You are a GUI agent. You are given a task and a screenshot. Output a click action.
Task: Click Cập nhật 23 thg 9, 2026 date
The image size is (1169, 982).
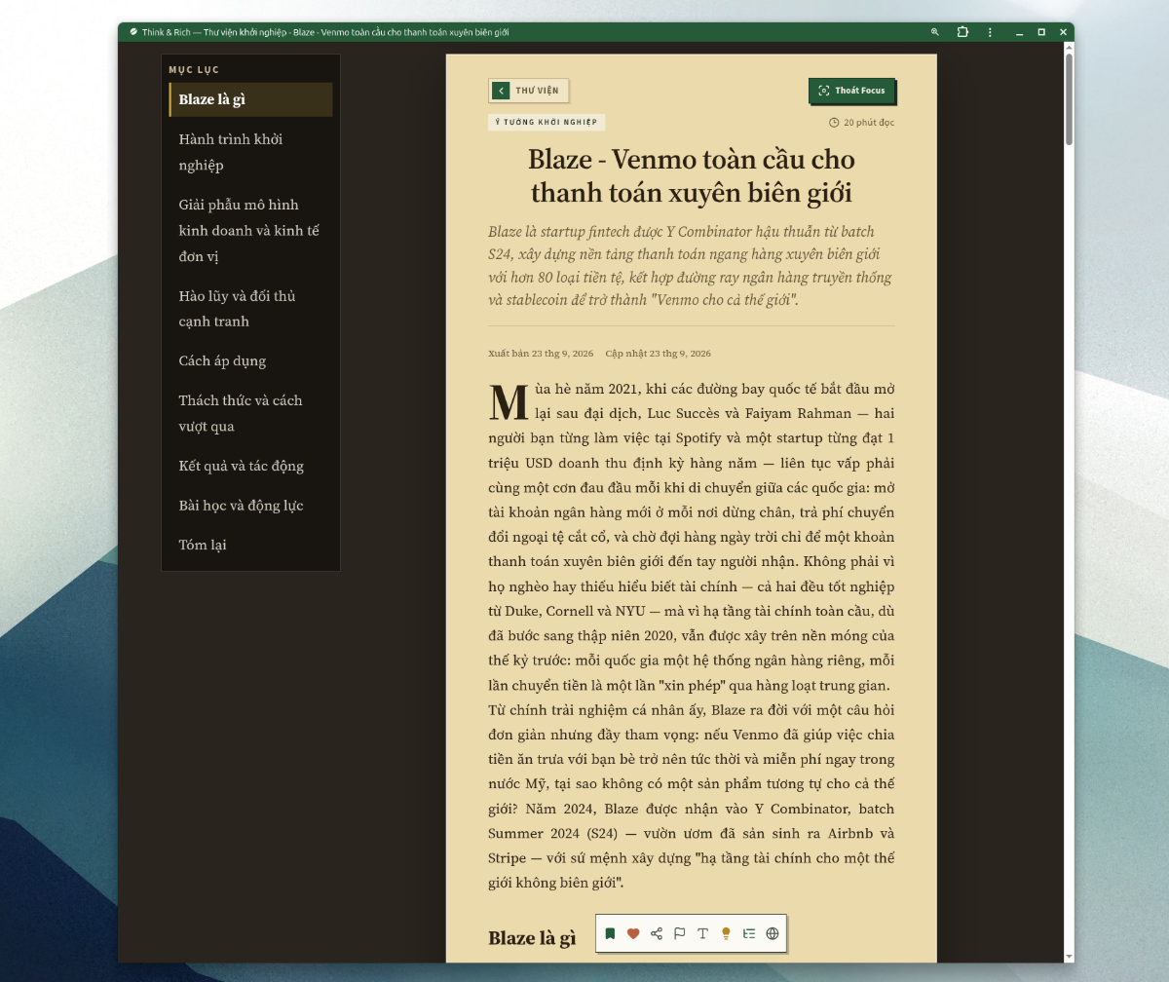click(x=658, y=354)
